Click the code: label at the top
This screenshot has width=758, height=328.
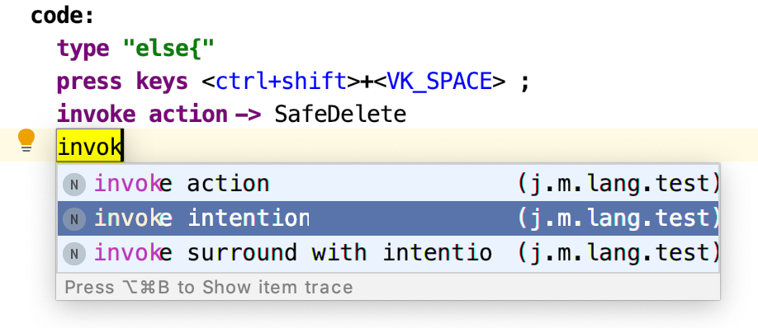pyautogui.click(x=63, y=16)
